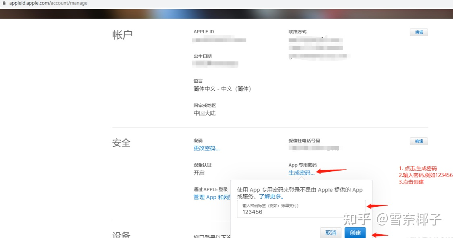Click the 通过 APPLE 登录 label
The width and height of the screenshot is (453, 238).
211,189
